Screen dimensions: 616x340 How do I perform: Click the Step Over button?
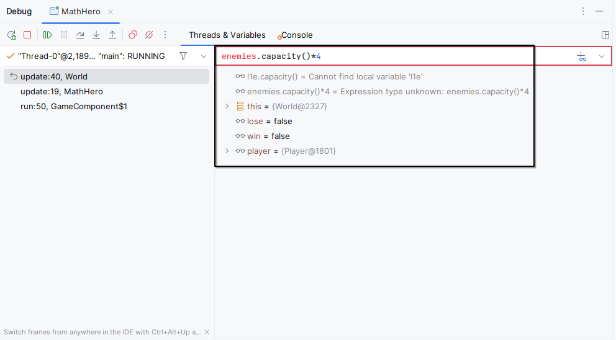pyautogui.click(x=80, y=35)
